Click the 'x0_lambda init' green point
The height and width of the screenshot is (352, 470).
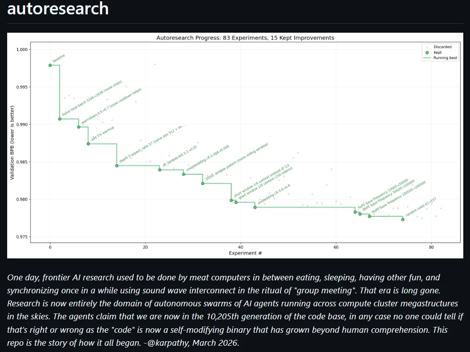click(x=160, y=170)
